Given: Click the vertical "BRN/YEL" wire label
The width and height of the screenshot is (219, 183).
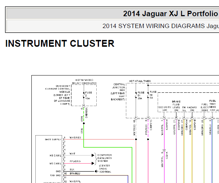Looking at the screenshot, I should click(x=190, y=129).
